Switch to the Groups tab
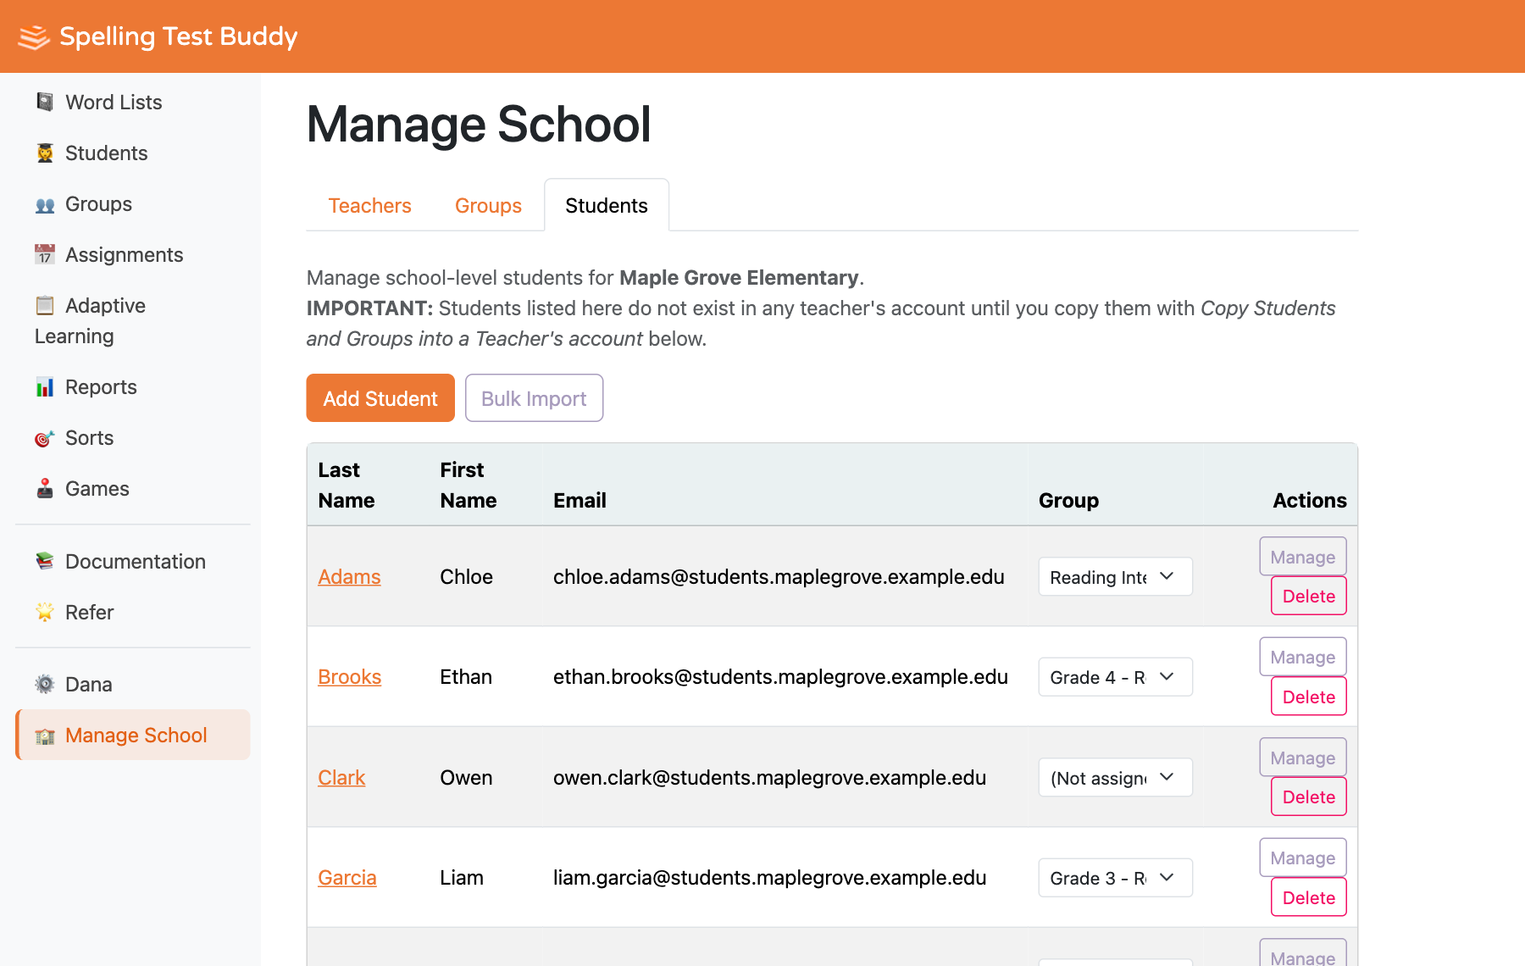Screen dimensions: 1525x966 488,206
